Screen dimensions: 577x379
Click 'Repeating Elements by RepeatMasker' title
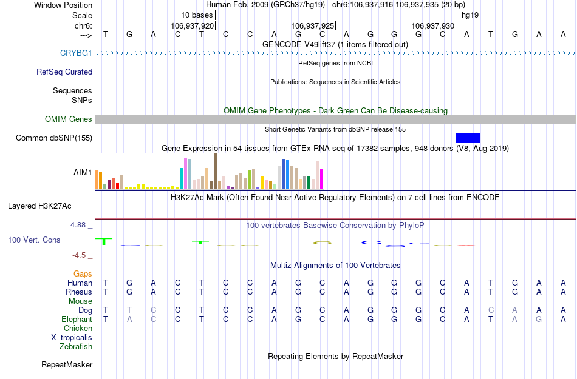[336, 356]
